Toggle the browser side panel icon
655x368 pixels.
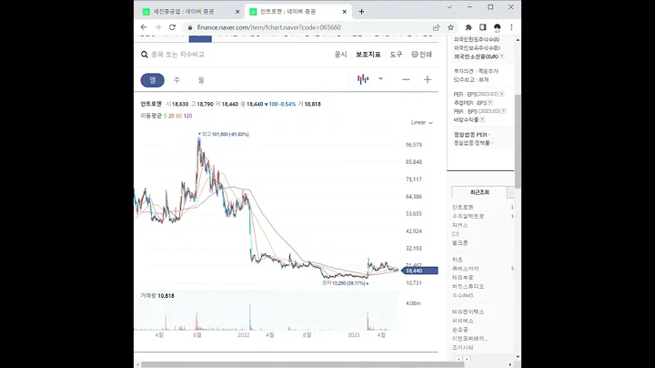coord(483,27)
